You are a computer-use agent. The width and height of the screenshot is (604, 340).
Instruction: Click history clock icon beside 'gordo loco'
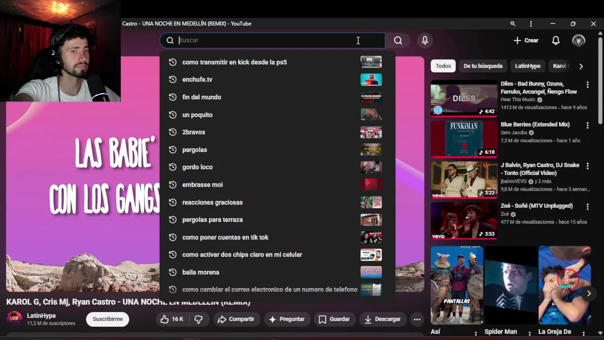[173, 167]
